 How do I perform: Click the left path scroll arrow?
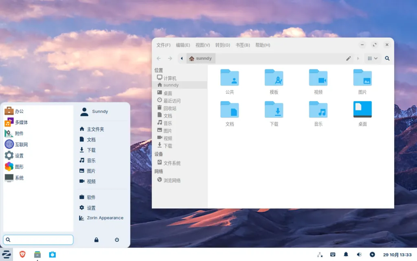coord(182,58)
